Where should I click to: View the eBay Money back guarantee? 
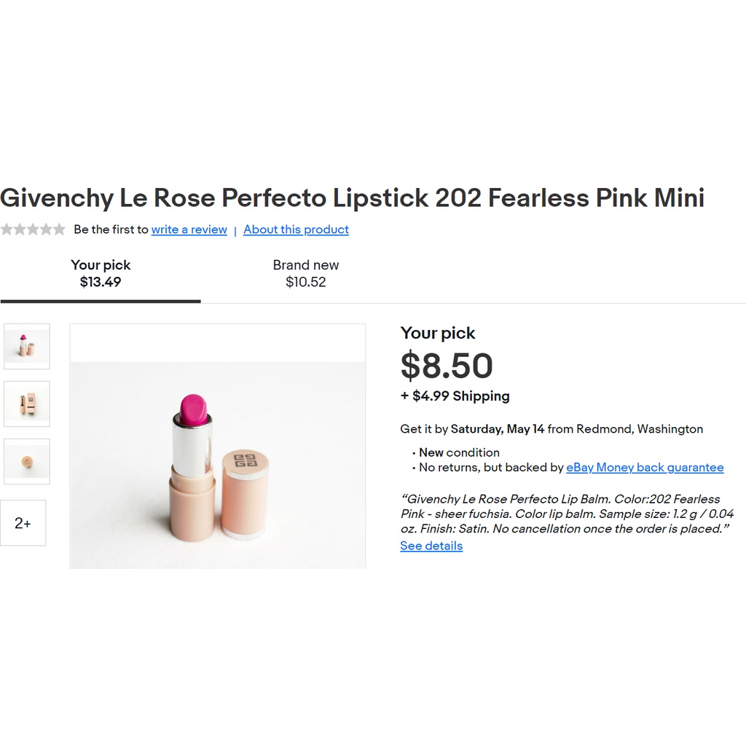coord(644,467)
